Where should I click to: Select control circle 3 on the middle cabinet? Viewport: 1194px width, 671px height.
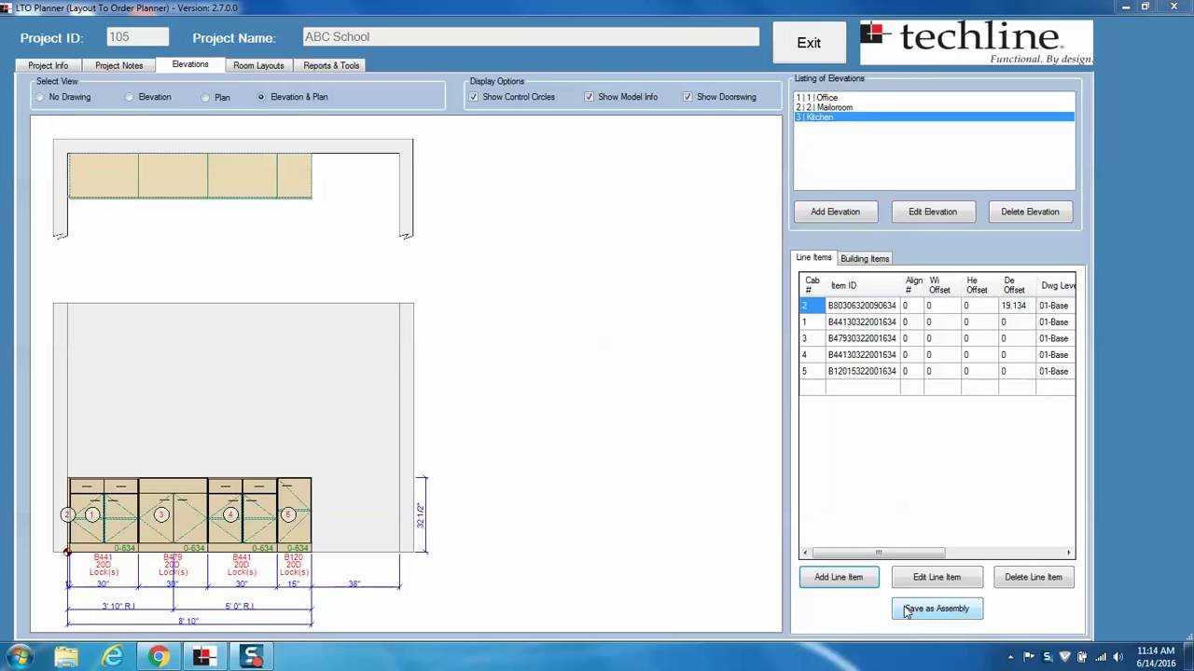161,514
